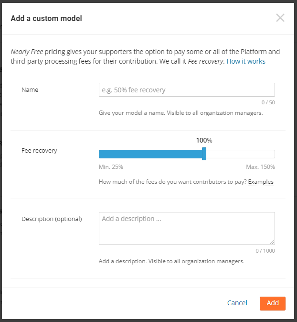
Task: Click the orange Add button
Action: [273, 303]
